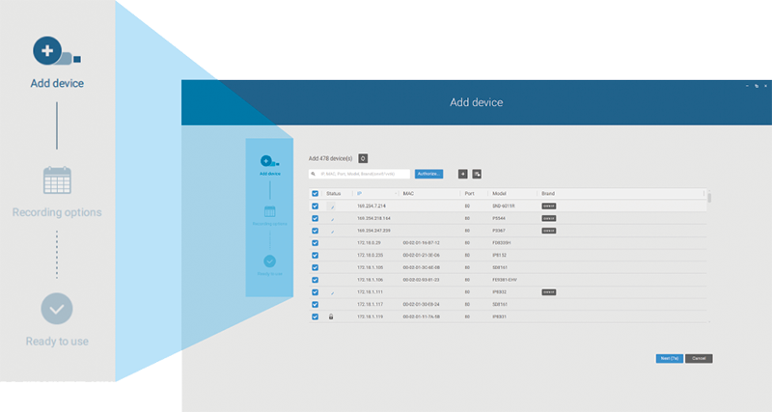Image resolution: width=772 pixels, height=412 pixels.
Task: Toggle the select-all checkbox in table header
Action: click(x=316, y=194)
